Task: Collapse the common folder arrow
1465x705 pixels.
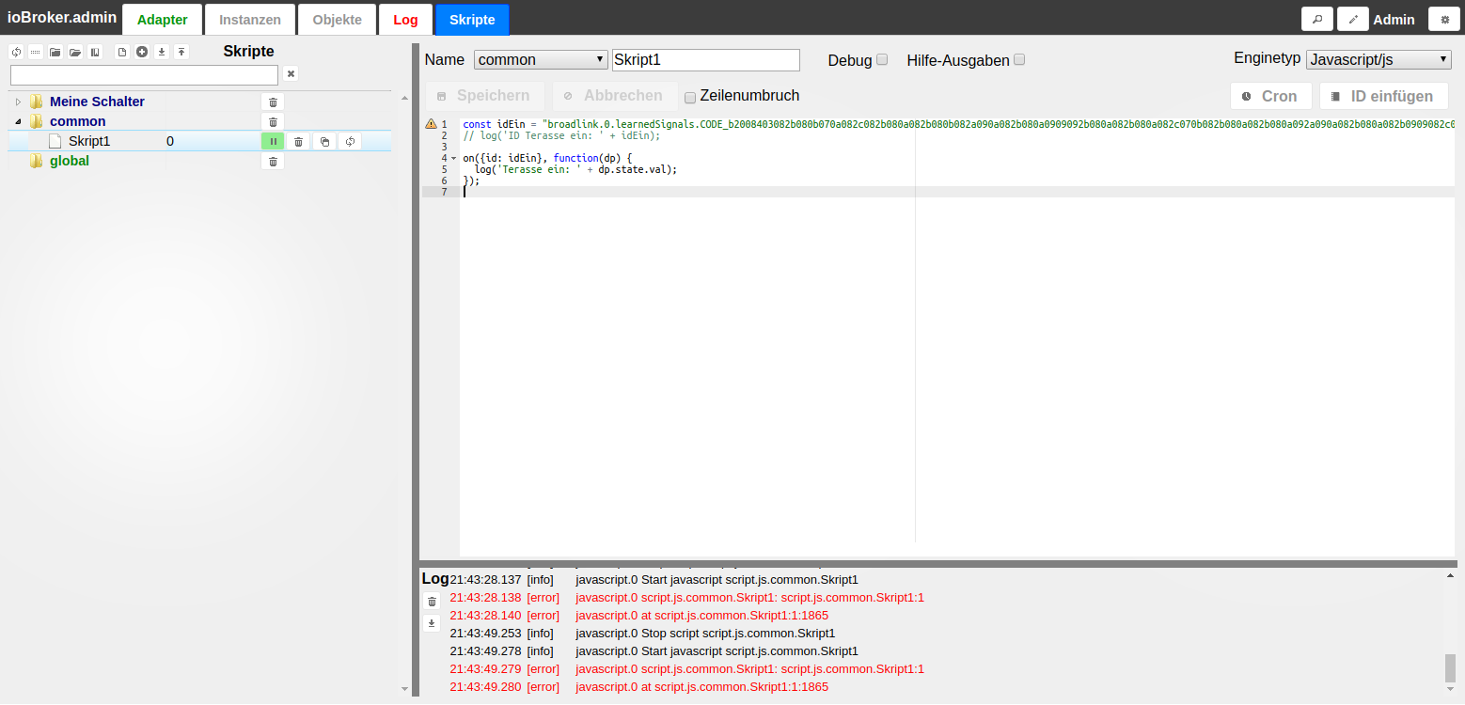Action: pyautogui.click(x=18, y=121)
